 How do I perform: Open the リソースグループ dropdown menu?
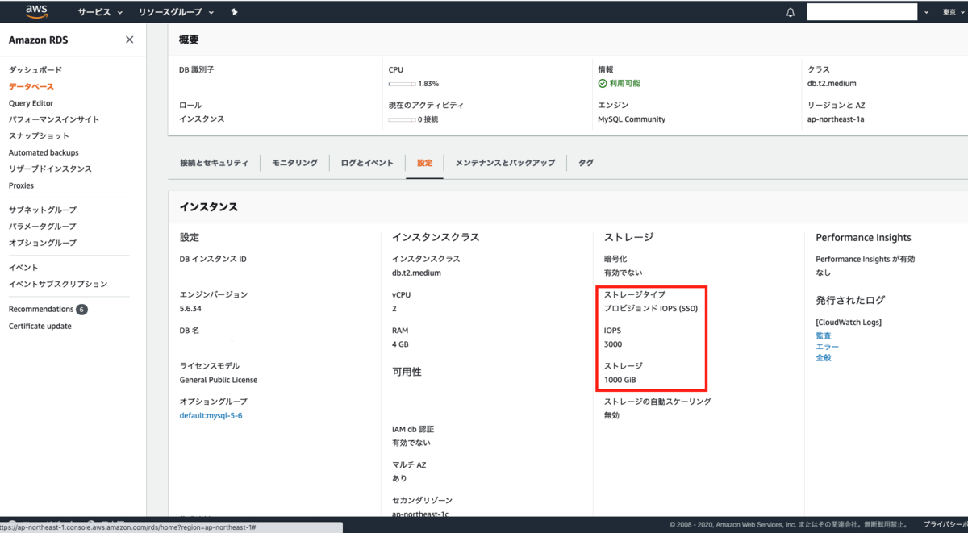point(176,12)
